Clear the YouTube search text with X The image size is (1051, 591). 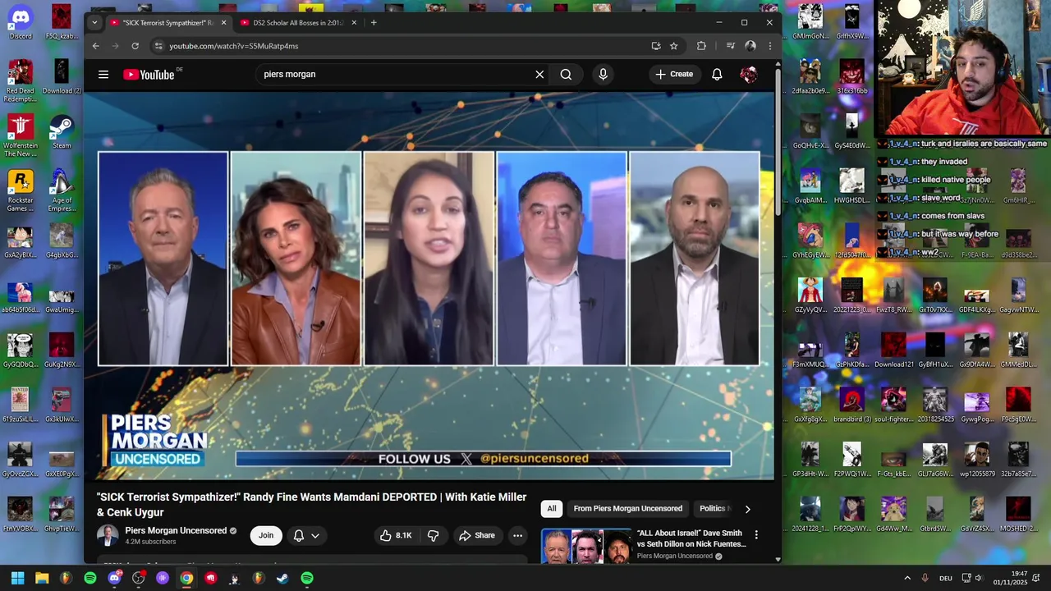pyautogui.click(x=539, y=74)
